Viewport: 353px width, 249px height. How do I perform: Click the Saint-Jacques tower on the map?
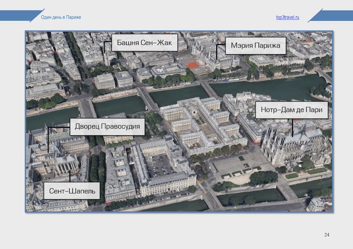click(107, 52)
